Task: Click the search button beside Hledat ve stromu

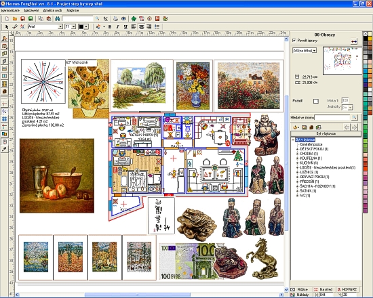Action: click(354, 117)
